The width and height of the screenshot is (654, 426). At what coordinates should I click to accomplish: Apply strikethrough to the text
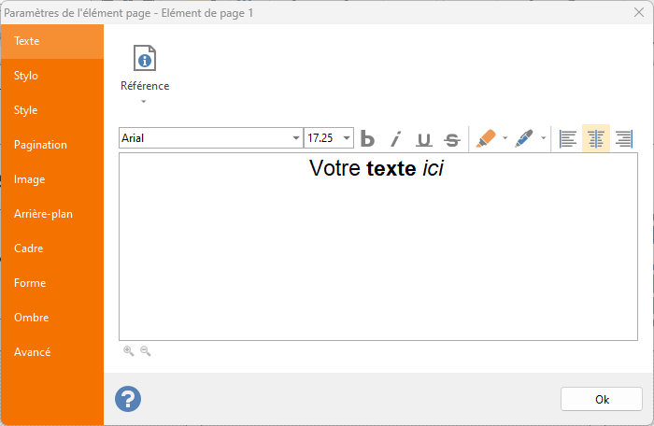click(x=452, y=139)
